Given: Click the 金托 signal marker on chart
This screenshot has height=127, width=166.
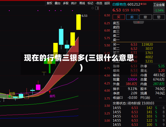Looking at the screenshot, I should pyautogui.click(x=52, y=96).
